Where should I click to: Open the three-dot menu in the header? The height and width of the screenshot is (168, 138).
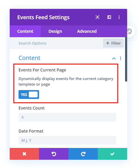click(x=119, y=17)
